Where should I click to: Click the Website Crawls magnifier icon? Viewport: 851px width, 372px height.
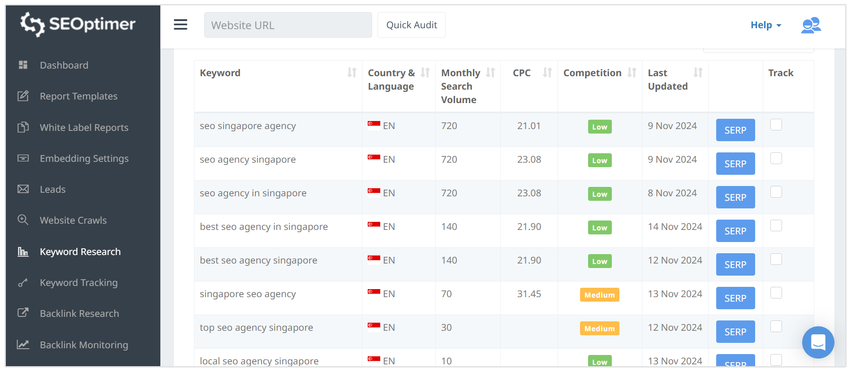[23, 220]
